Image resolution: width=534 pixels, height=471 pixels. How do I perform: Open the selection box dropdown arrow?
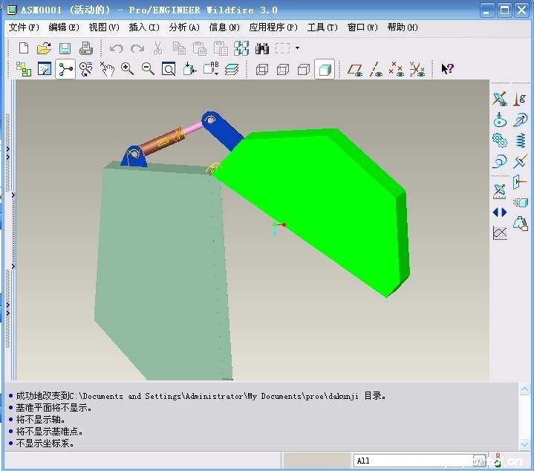click(297, 48)
